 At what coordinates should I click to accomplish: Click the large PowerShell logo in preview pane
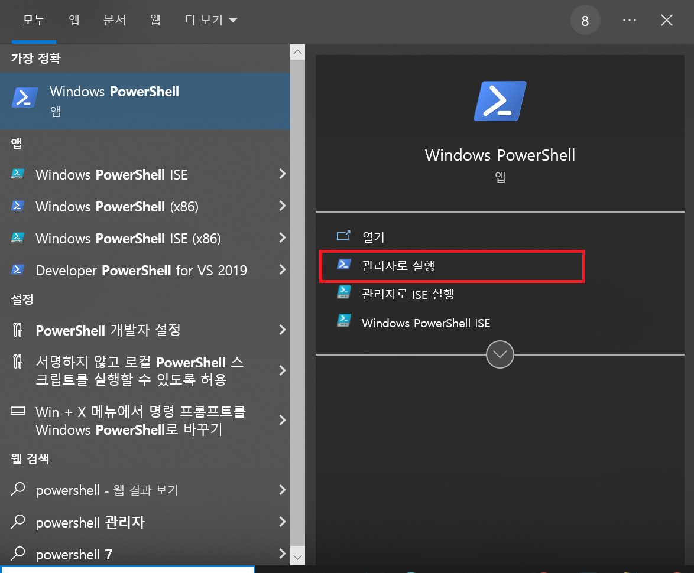coord(500,101)
